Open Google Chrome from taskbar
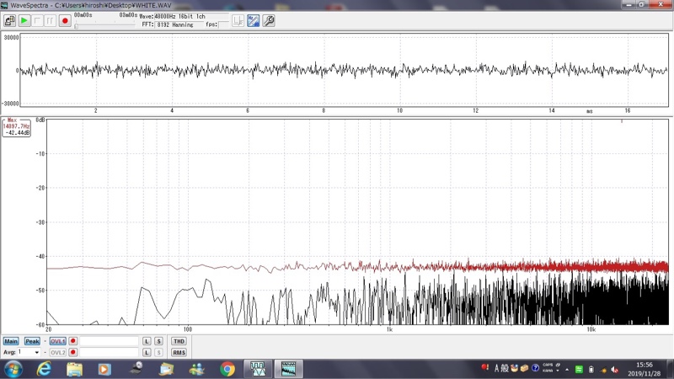This screenshot has height=379, width=674. pyautogui.click(x=227, y=369)
